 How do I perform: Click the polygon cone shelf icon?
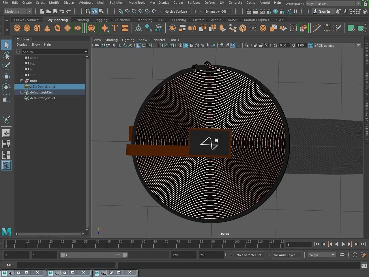click(47, 28)
